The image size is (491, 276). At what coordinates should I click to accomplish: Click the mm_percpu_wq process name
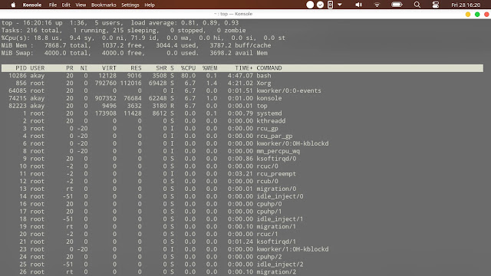tap(278, 151)
